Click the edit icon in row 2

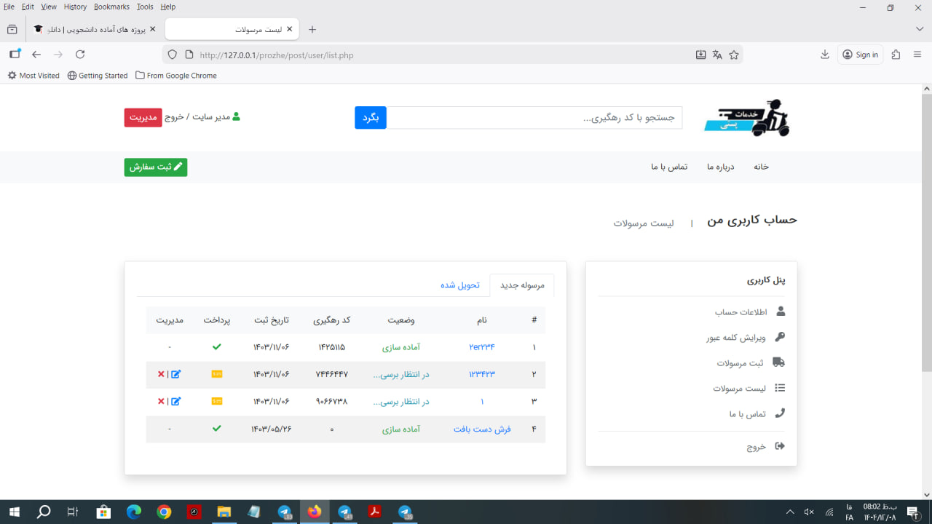175,374
